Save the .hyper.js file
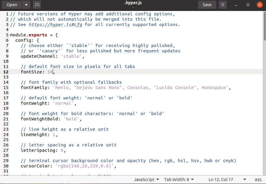Screen dimensions: 266x184 [207, 5]
